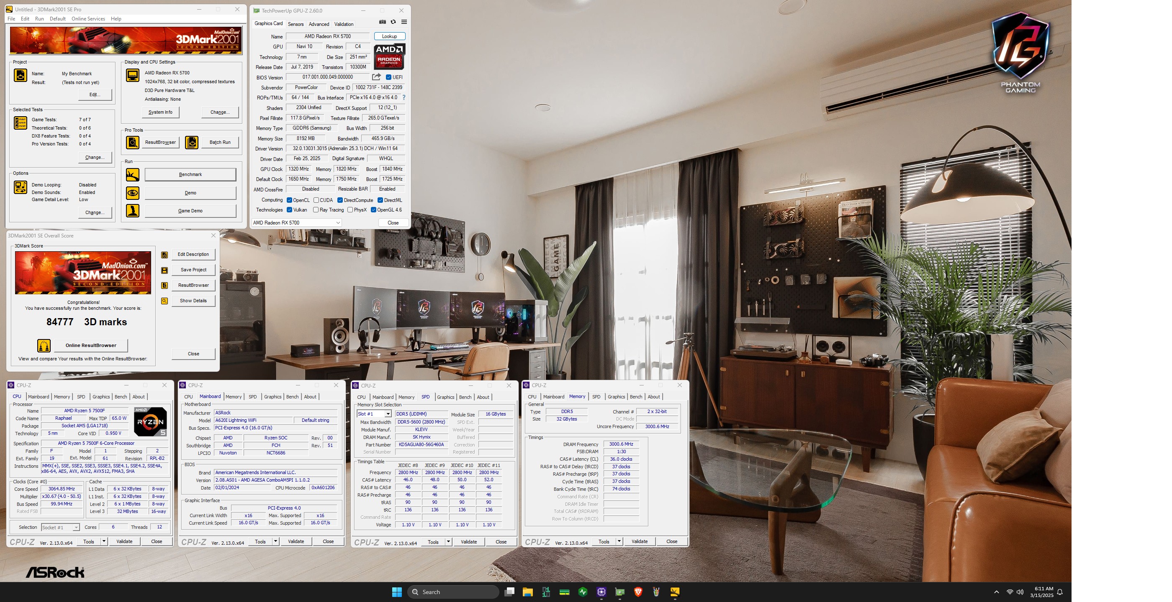The height and width of the screenshot is (602, 1172).
Task: Open the Run menu in 3DMark2001
Action: pos(40,19)
